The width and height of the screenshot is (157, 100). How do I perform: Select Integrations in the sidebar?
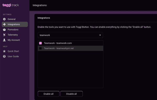coord(15,24)
